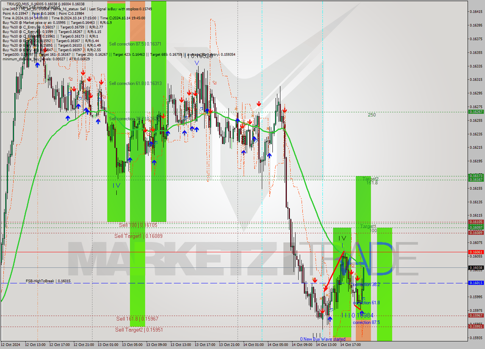Image resolution: width=485 pixels, height=349 pixels.
Task: Select the 'correction 87.5' blue label
Action: click(x=366, y=322)
